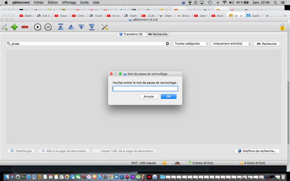This screenshot has height=181, width=290.
Task: Click the upload speed status entry
Action: (x=253, y=163)
